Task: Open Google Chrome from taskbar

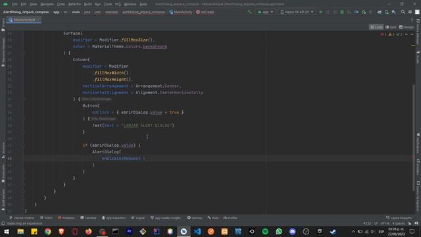Action: tap(48, 232)
